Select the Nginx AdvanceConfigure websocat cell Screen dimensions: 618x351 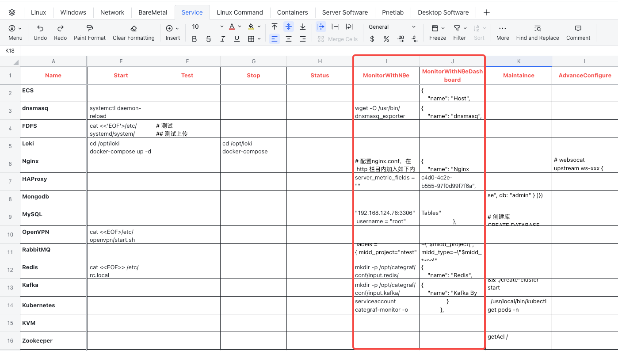point(585,164)
